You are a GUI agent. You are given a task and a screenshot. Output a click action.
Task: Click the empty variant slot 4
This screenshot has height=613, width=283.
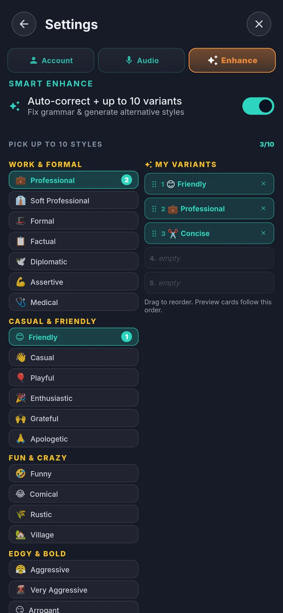tap(209, 258)
